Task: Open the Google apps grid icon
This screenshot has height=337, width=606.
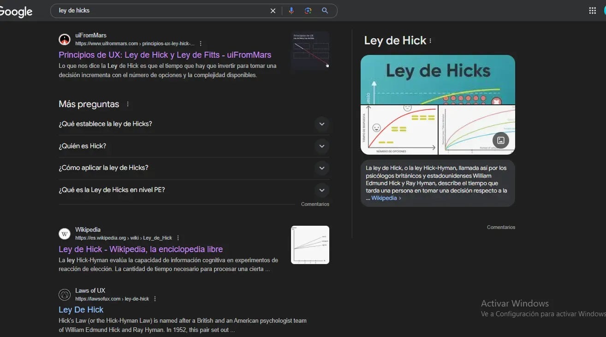Action: coord(593,11)
